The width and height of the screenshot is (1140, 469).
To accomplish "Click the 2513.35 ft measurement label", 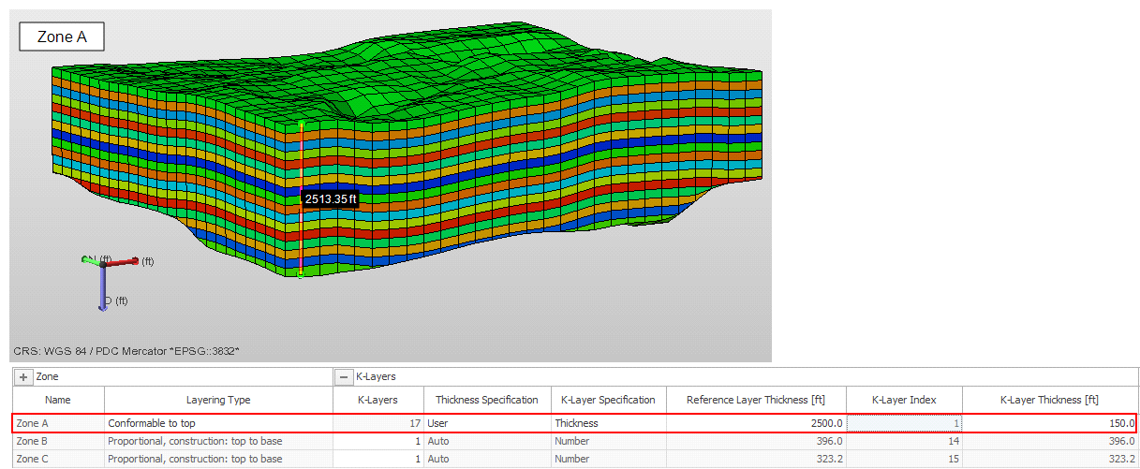I will click(x=331, y=198).
